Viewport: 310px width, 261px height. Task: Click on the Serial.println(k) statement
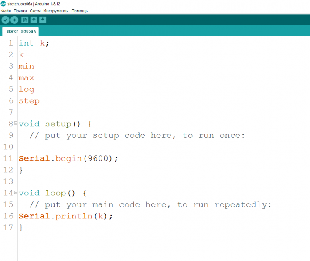(65, 216)
